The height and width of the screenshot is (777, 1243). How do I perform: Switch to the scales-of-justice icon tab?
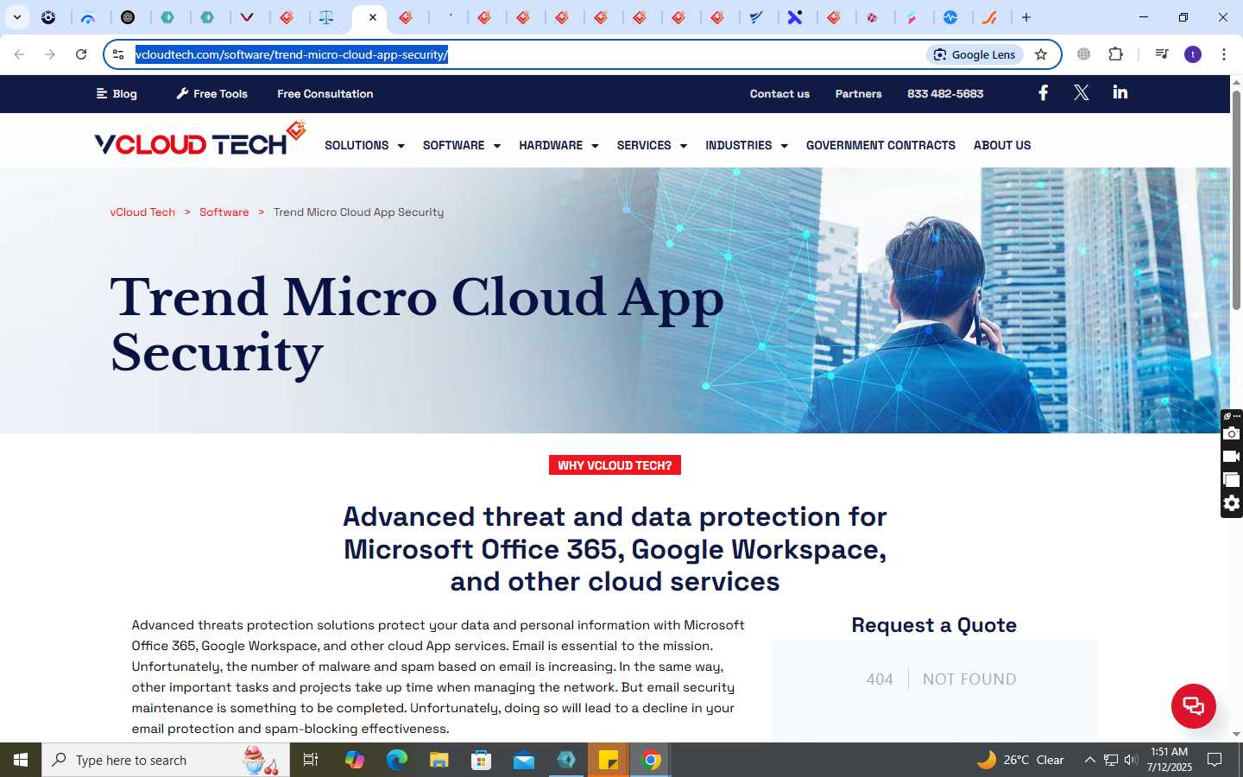click(x=327, y=17)
